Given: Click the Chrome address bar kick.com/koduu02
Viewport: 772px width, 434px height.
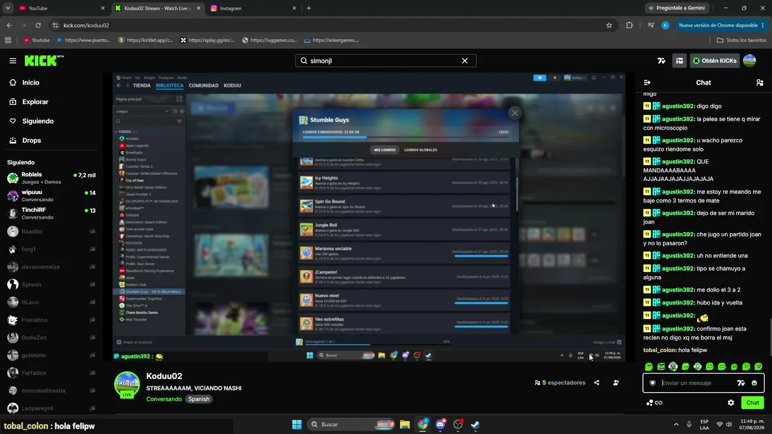Looking at the screenshot, I should pyautogui.click(x=332, y=25).
